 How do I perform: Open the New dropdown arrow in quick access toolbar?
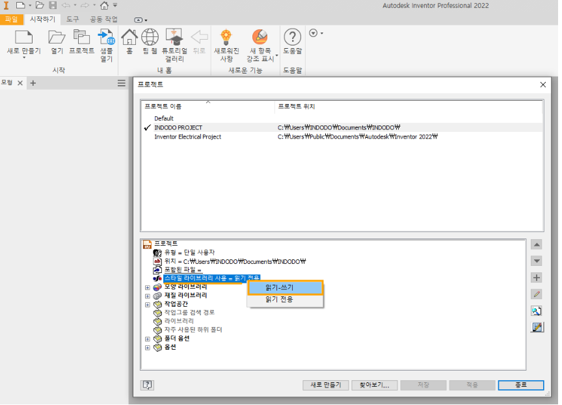coord(30,5)
